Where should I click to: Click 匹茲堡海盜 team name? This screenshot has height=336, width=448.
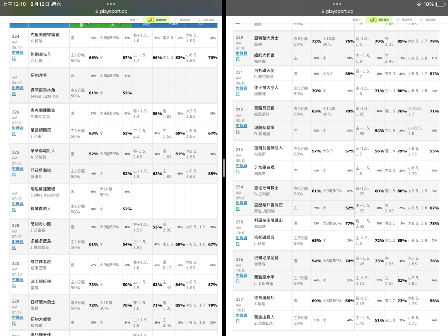[x=41, y=170]
